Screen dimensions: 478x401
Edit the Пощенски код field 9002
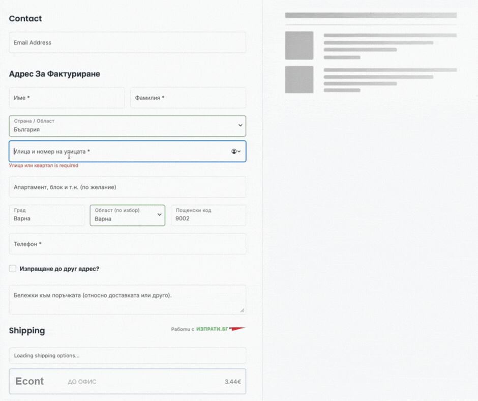pyautogui.click(x=208, y=215)
